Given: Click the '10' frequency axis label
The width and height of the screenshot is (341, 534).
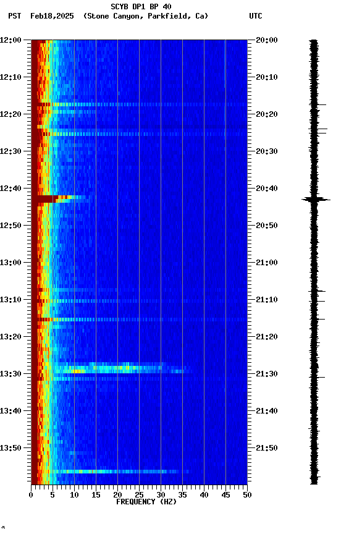Looking at the screenshot, I should click(74, 496).
